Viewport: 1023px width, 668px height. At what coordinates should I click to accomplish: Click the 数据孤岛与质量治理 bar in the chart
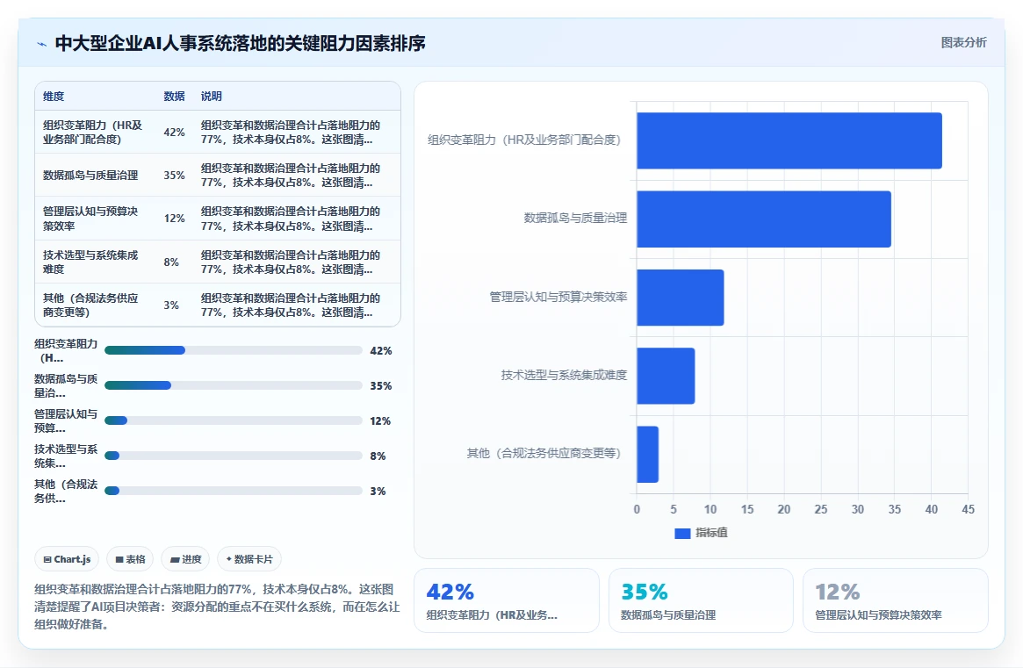[x=764, y=219]
